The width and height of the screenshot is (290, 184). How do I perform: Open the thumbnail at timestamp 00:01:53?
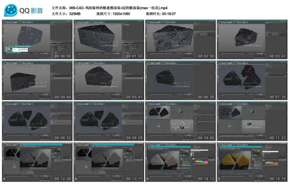[109, 39]
